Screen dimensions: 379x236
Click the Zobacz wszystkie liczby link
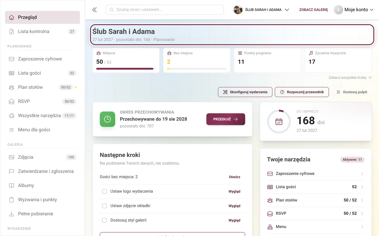click(x=350, y=78)
